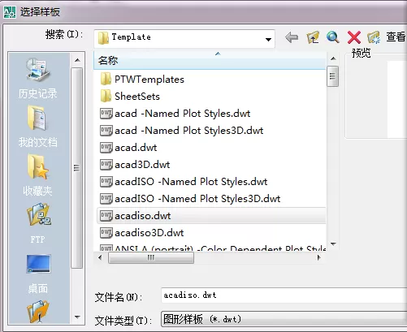This screenshot has height=332, width=407.
Task: Click file list scroll down arrow
Action: click(x=333, y=244)
